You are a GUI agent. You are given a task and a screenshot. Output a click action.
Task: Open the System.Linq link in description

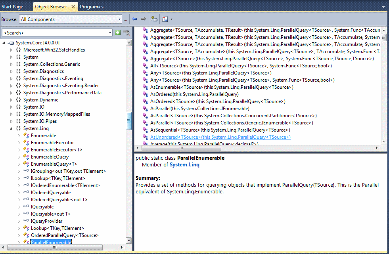[184, 165]
